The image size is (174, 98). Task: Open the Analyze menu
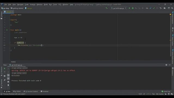click(33, 5)
